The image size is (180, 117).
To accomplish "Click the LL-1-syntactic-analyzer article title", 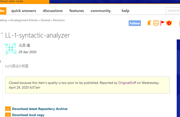I will click(x=37, y=35).
